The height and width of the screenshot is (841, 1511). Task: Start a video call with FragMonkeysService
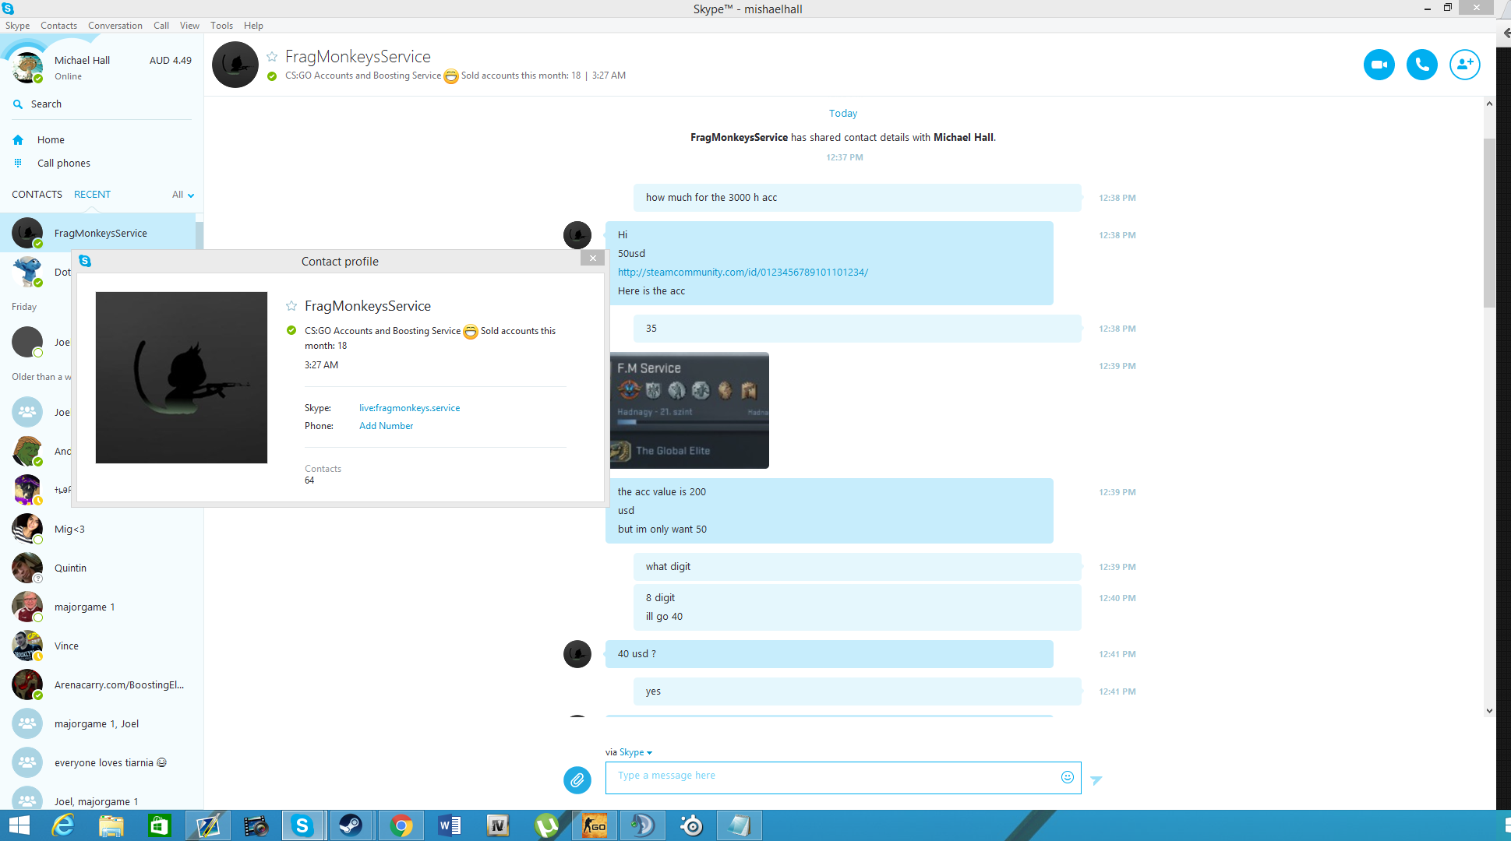coord(1379,65)
